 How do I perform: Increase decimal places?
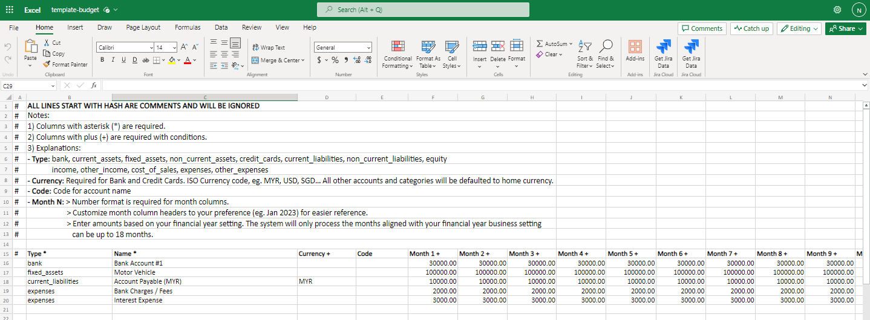357,60
